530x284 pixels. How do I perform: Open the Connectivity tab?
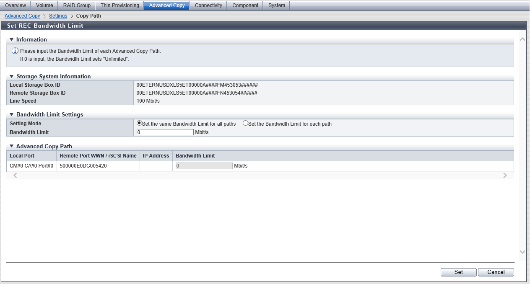[208, 5]
